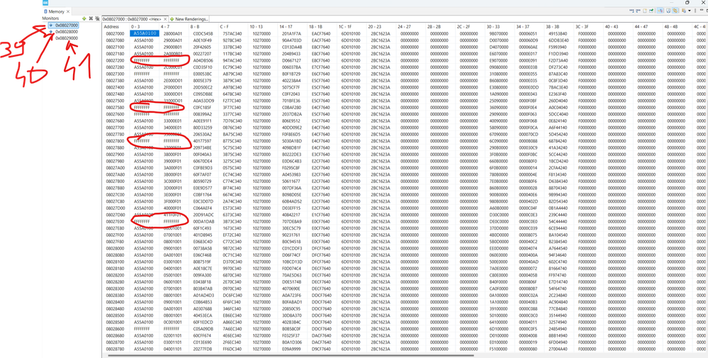Select the Memory view tab

tap(57, 11)
